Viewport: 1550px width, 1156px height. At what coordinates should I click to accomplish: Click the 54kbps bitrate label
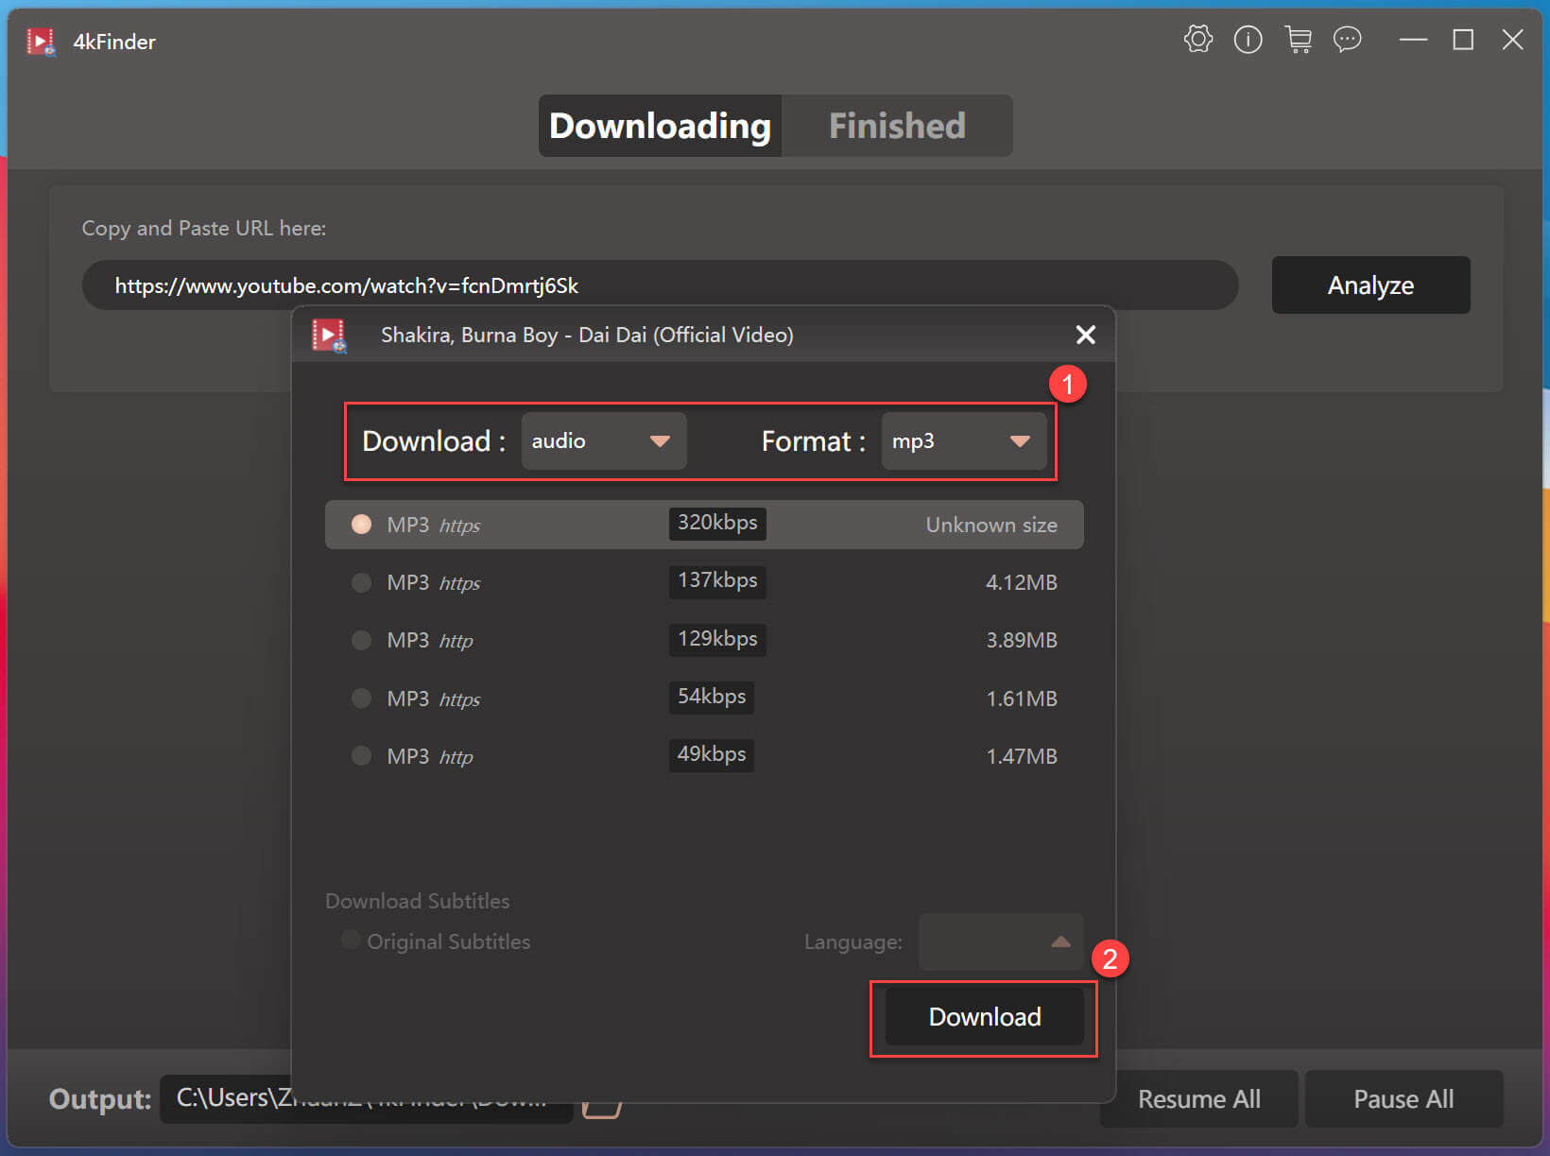(712, 697)
